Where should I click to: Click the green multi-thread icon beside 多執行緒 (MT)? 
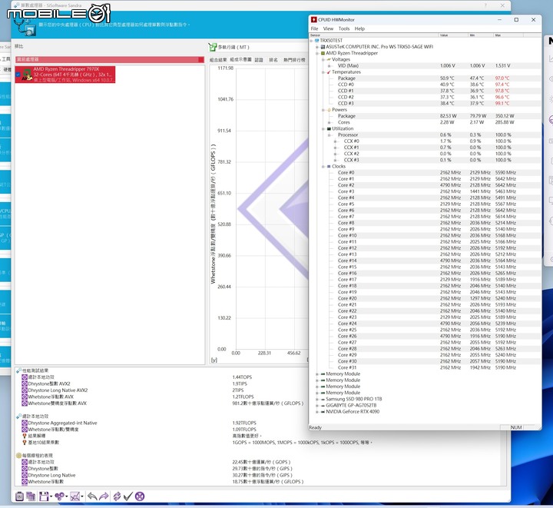(x=212, y=47)
